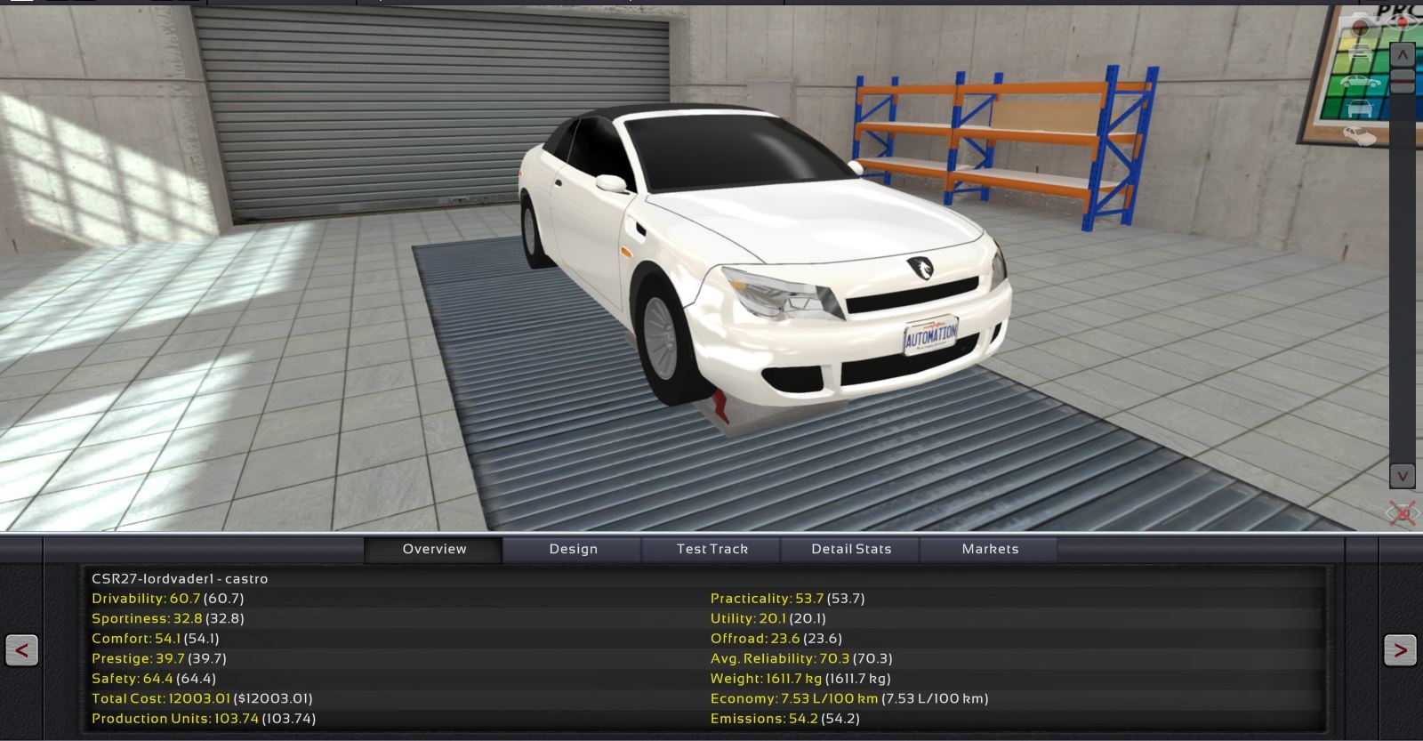Click the Drivability stat row
Image resolution: width=1423 pixels, height=741 pixels.
pos(167,599)
